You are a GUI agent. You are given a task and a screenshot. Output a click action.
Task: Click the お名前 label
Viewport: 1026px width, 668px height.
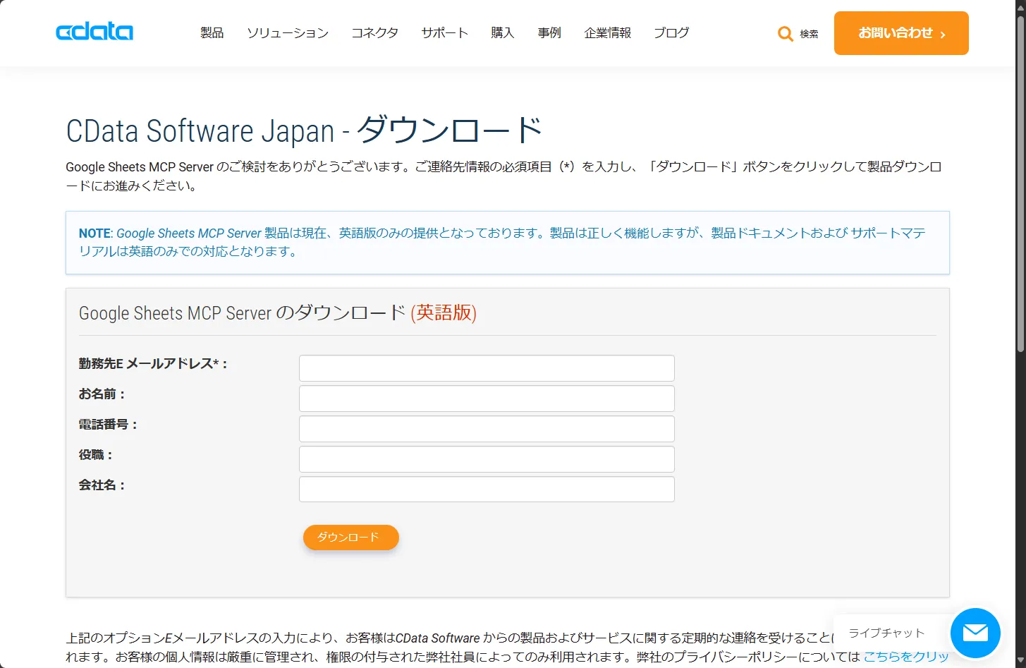pos(102,394)
